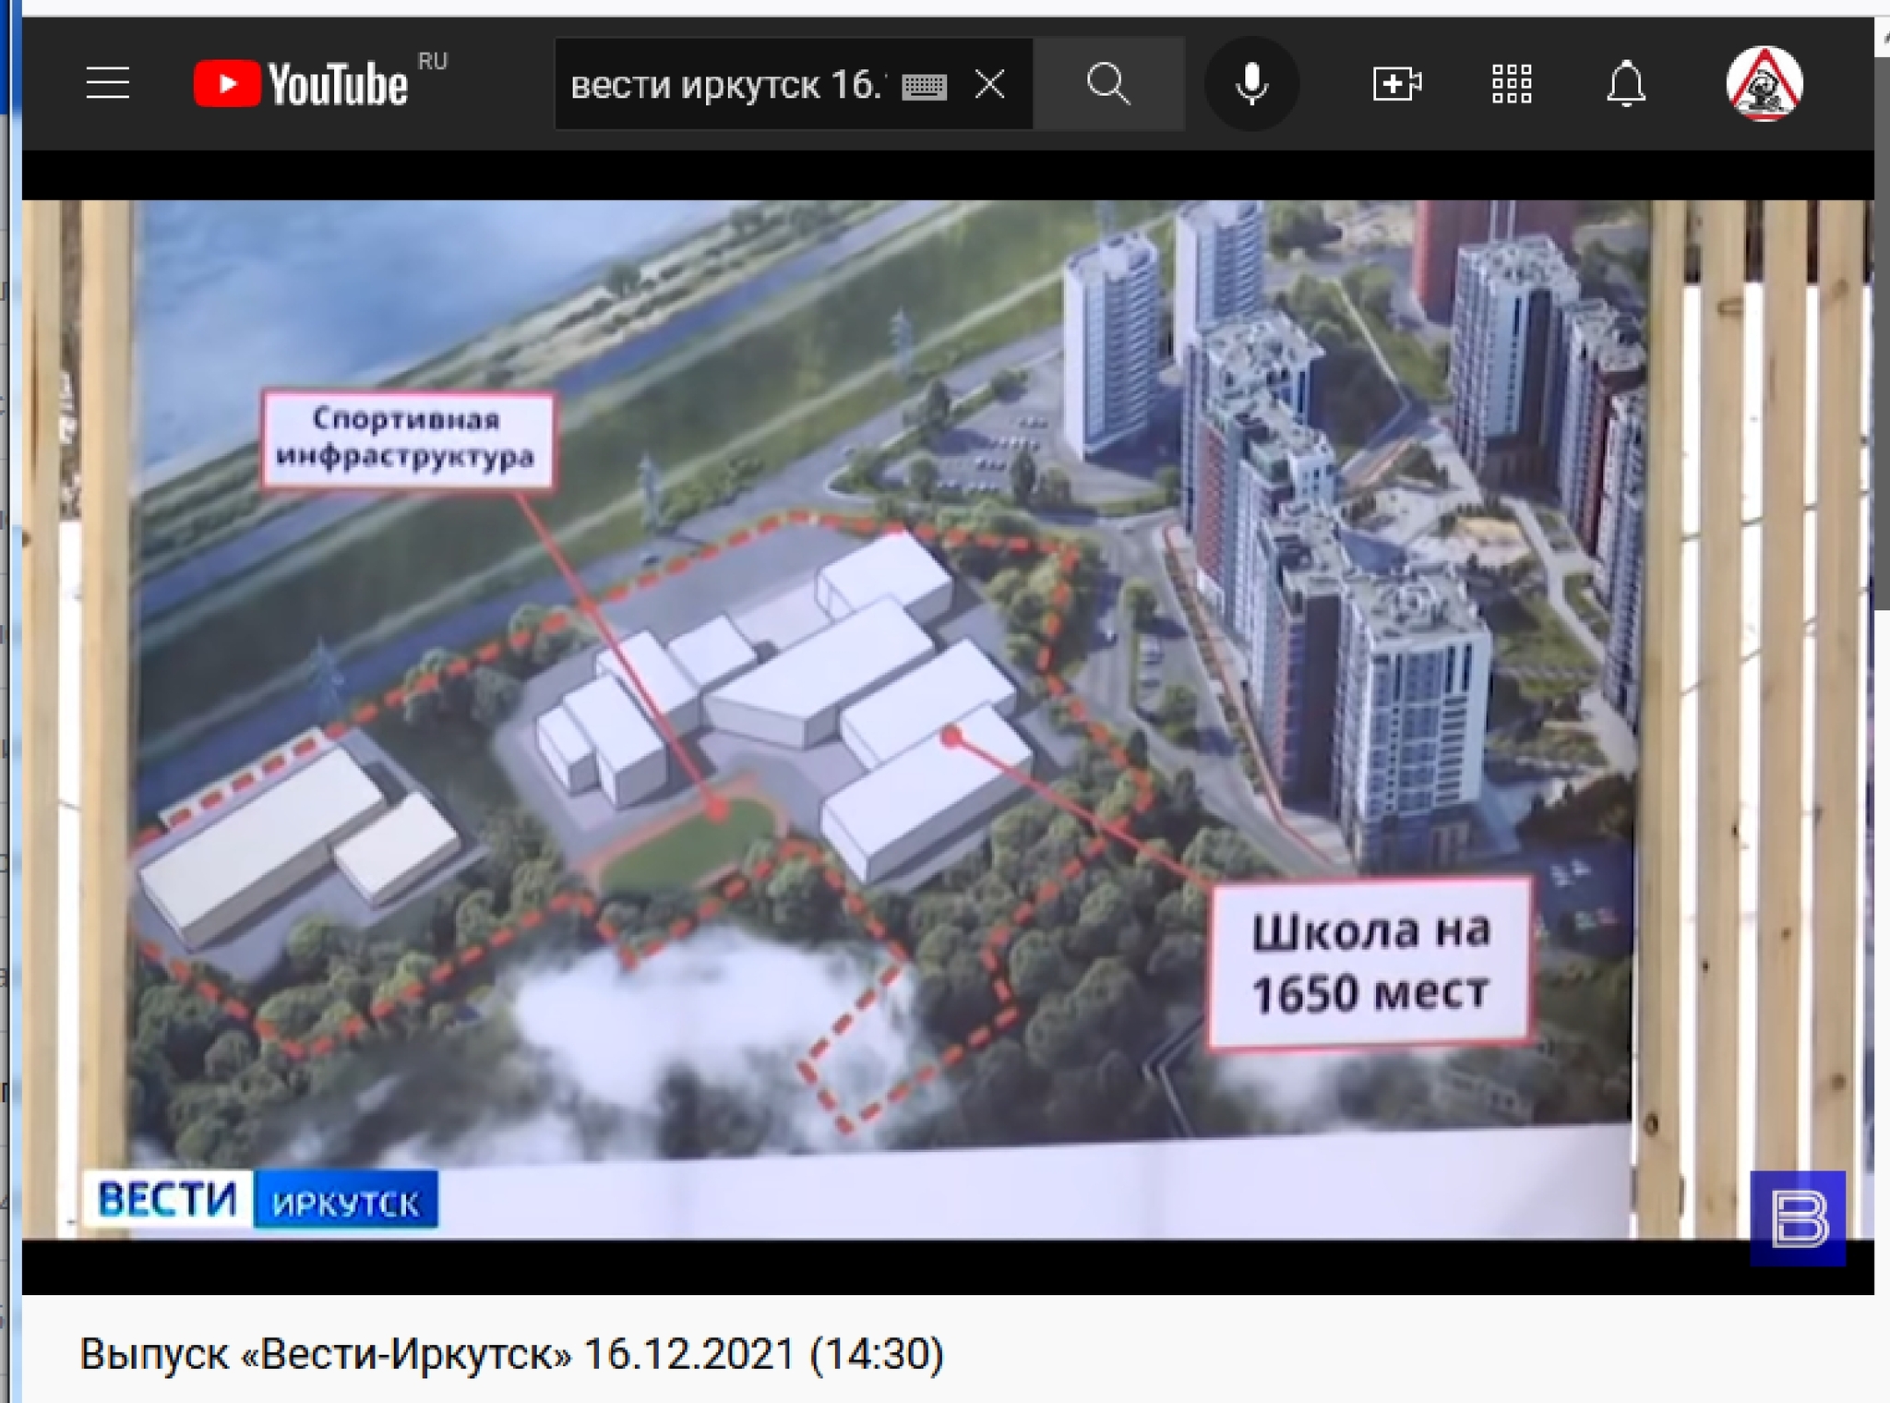Click the 'Школа на 1650 мест' label in video
This screenshot has width=1890, height=1403.
(x=1370, y=962)
